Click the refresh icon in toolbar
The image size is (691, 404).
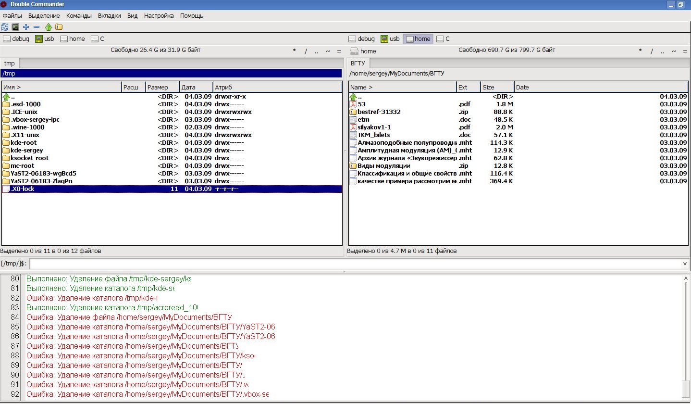(5, 27)
